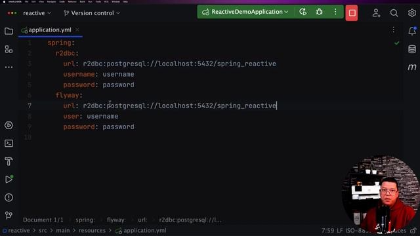Click 'resources' in the navigation bar

click(x=92, y=230)
